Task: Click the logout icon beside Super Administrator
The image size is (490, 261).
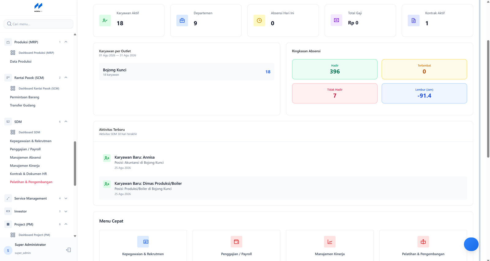Action: tap(69, 250)
